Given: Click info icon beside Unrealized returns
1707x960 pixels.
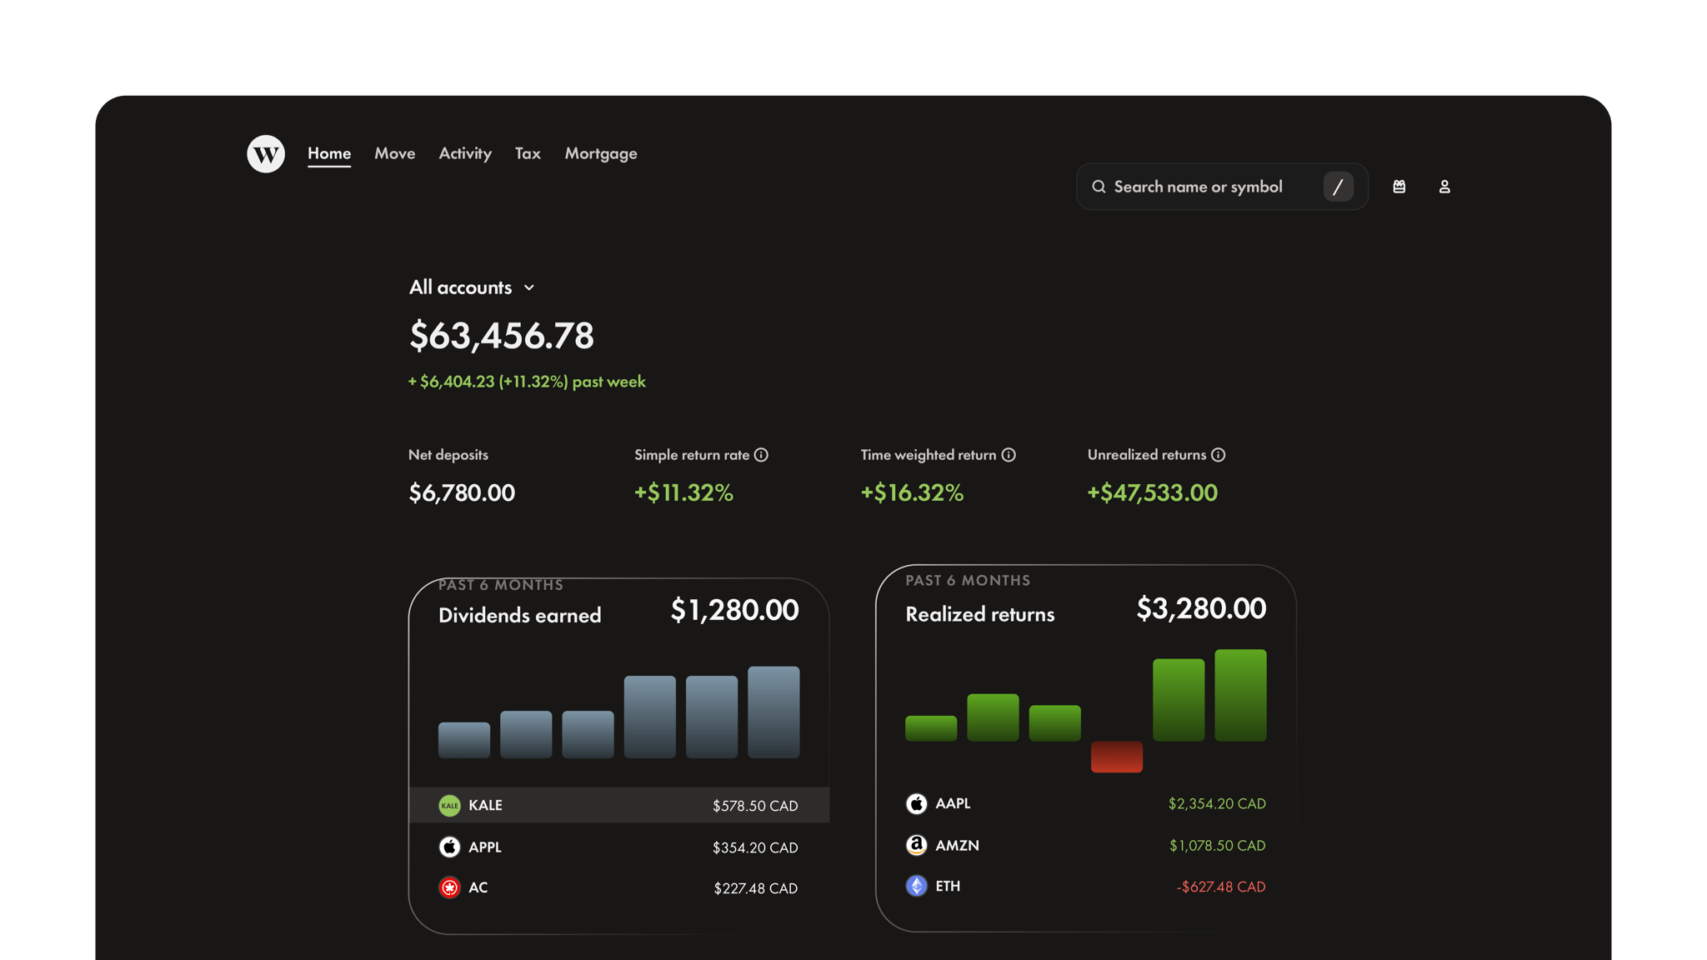Looking at the screenshot, I should point(1218,455).
